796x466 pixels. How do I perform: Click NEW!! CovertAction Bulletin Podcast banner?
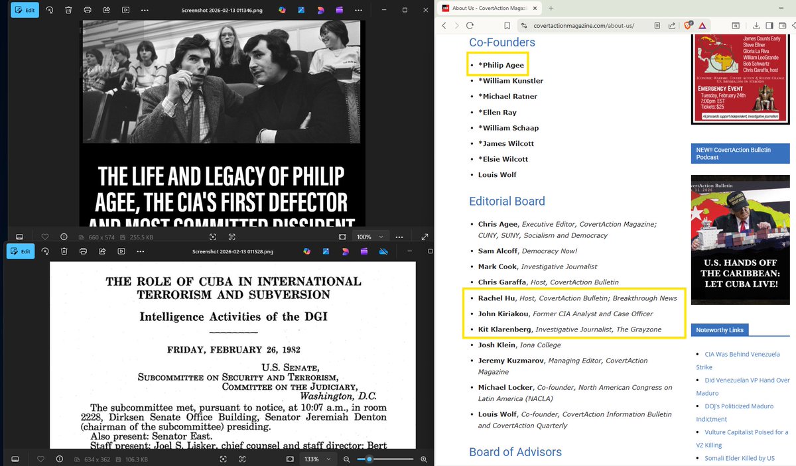point(740,154)
